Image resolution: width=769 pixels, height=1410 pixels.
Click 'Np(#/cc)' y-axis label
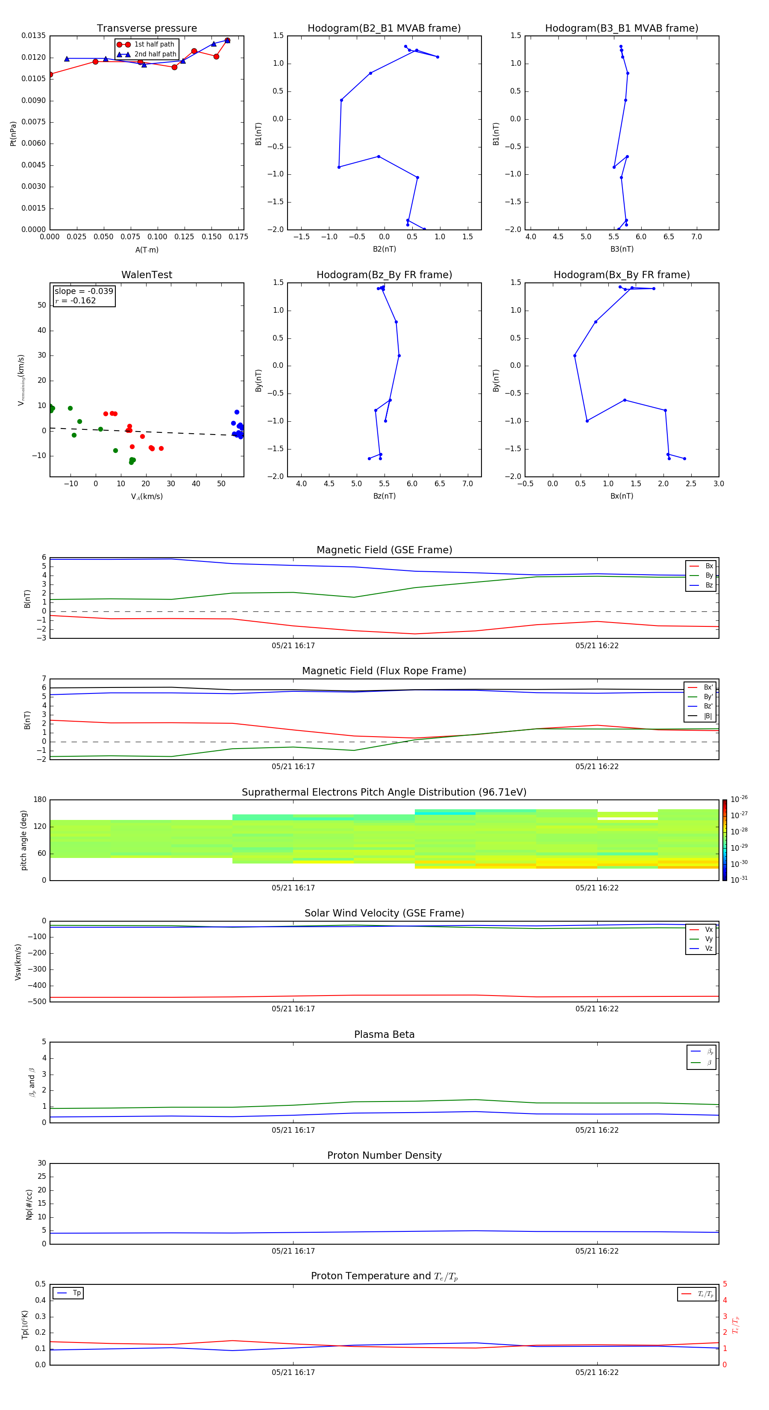pyautogui.click(x=29, y=1204)
